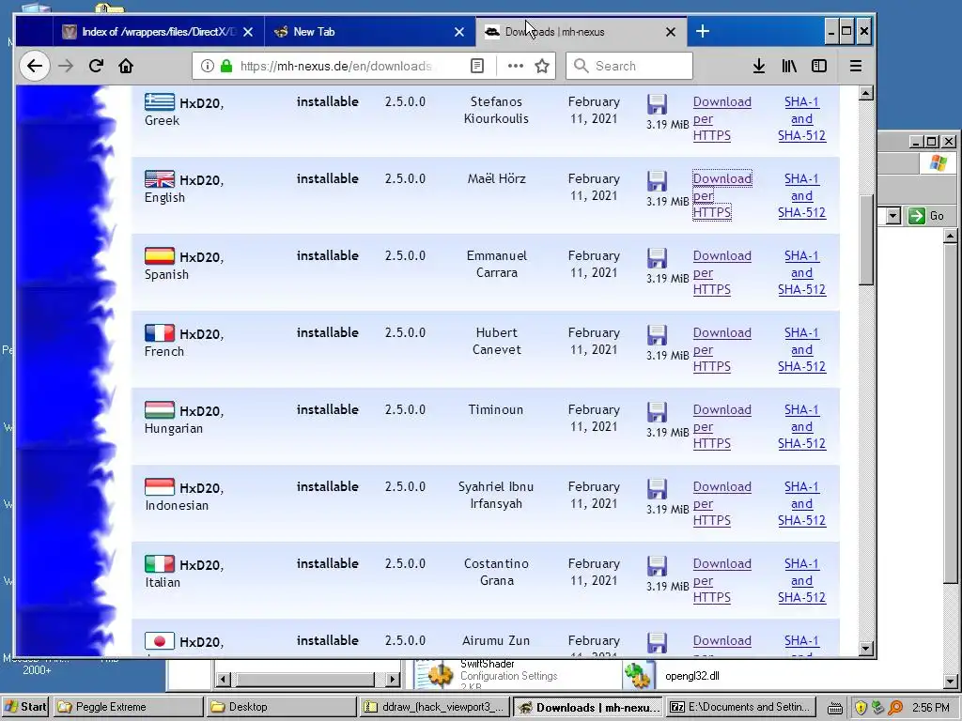Click the Forward navigation arrow

click(x=66, y=66)
